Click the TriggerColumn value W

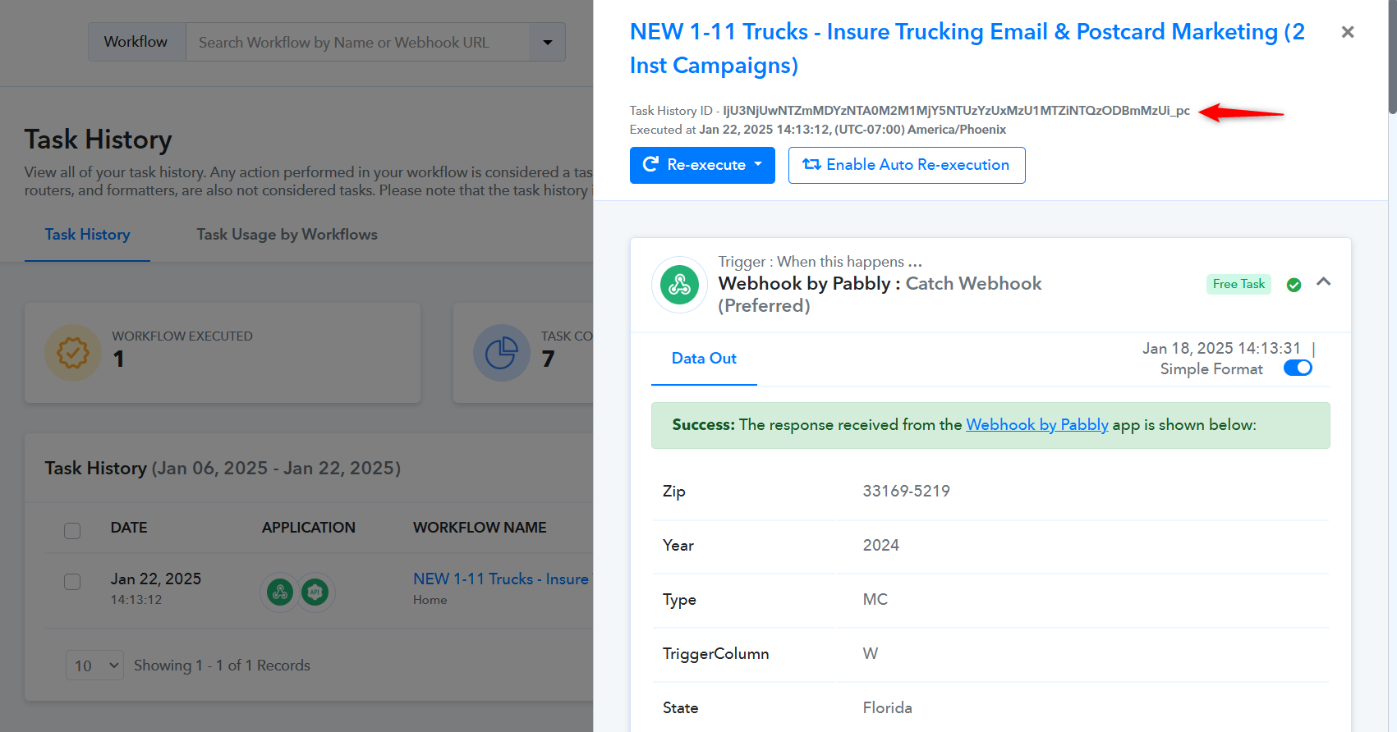click(x=871, y=654)
